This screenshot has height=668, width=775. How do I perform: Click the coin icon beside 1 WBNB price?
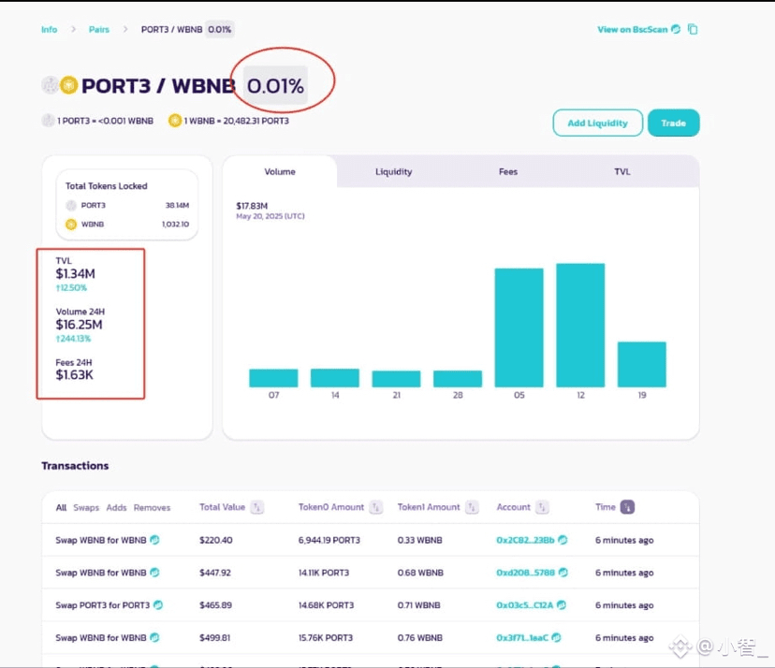174,121
